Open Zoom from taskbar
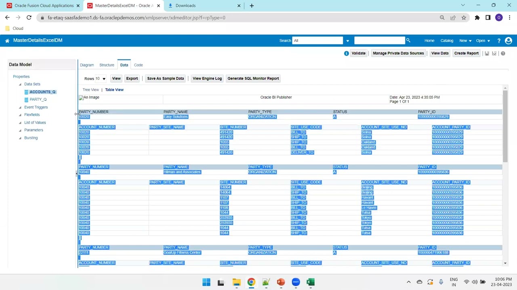The width and height of the screenshot is (517, 290). tap(296, 282)
